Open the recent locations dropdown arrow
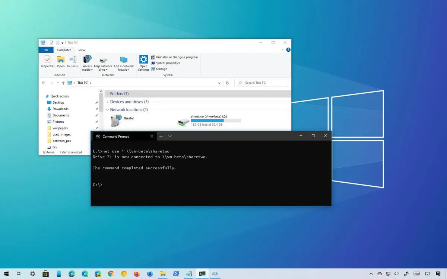 click(57, 83)
